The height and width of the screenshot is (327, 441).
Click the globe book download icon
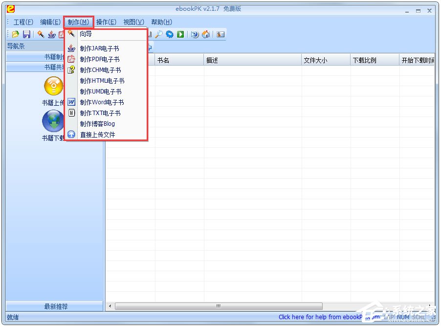pos(53,121)
